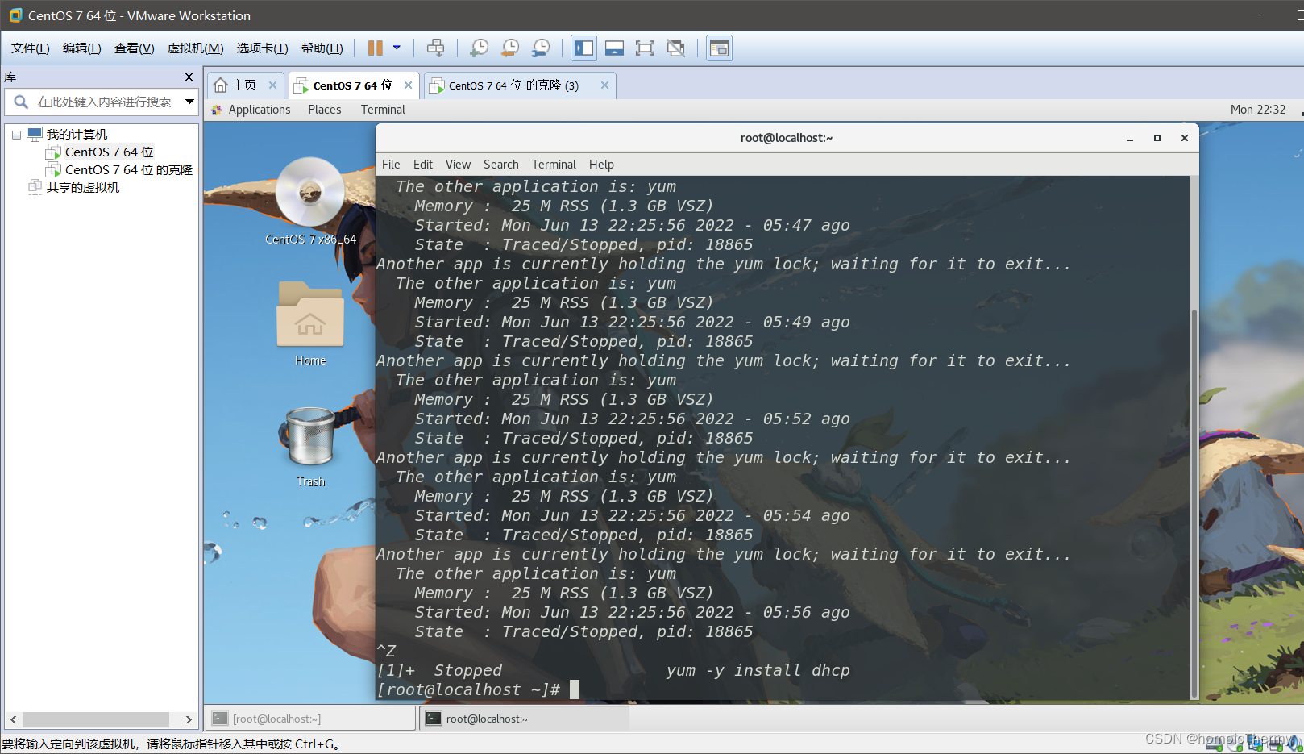The height and width of the screenshot is (754, 1304).
Task: Close the CentOS 7 64 位 的克隆 (3) tab
Action: 604,85
